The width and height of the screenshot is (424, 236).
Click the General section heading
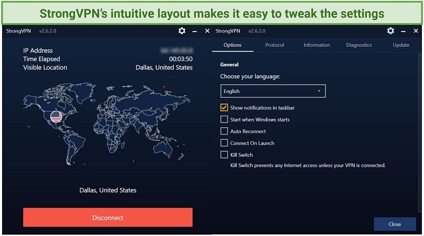229,65
